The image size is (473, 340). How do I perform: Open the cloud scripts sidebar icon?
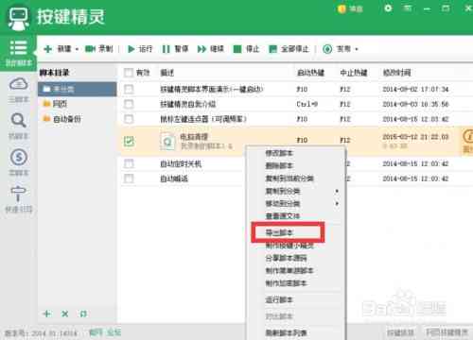pyautogui.click(x=19, y=84)
